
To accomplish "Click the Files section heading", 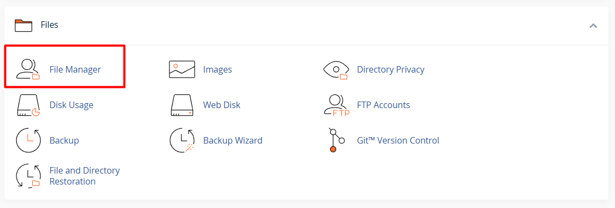I will point(49,25).
